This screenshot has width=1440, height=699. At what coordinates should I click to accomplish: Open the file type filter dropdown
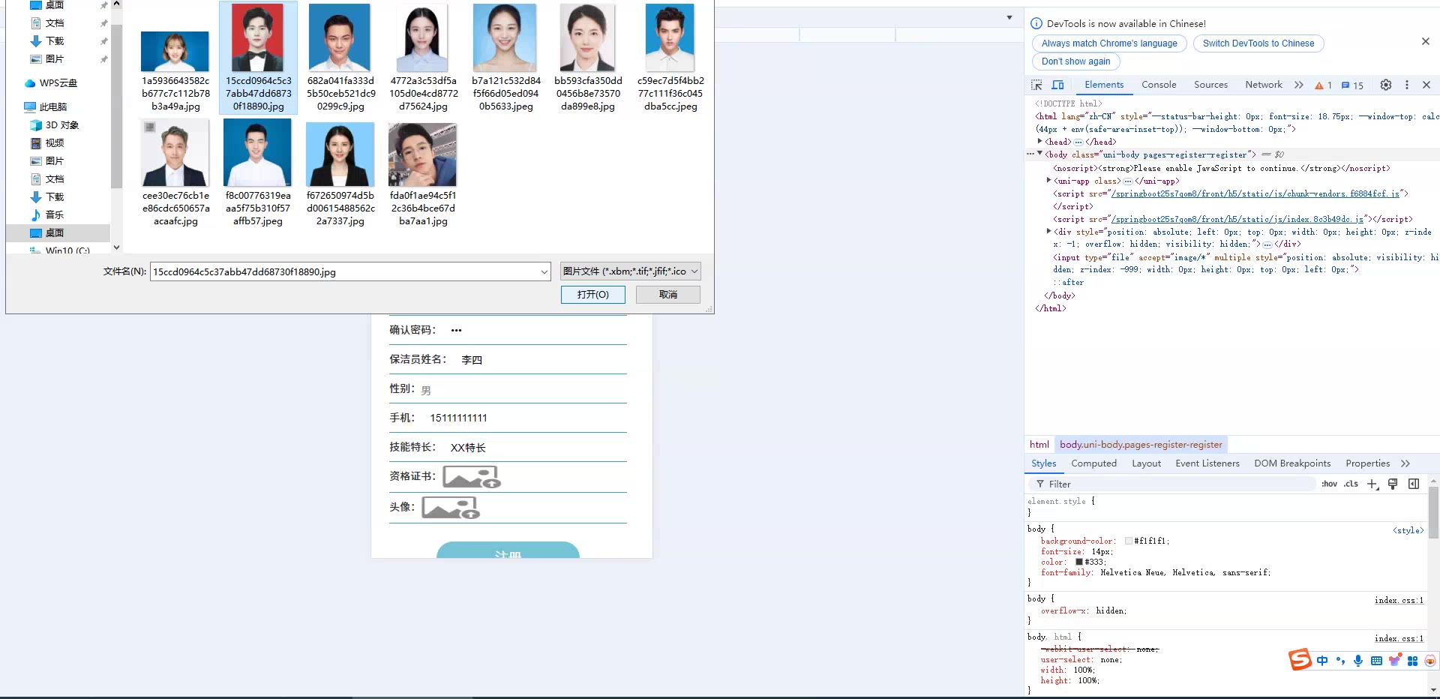click(x=630, y=271)
